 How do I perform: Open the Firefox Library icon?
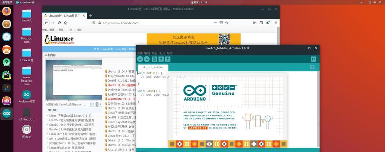(255, 23)
